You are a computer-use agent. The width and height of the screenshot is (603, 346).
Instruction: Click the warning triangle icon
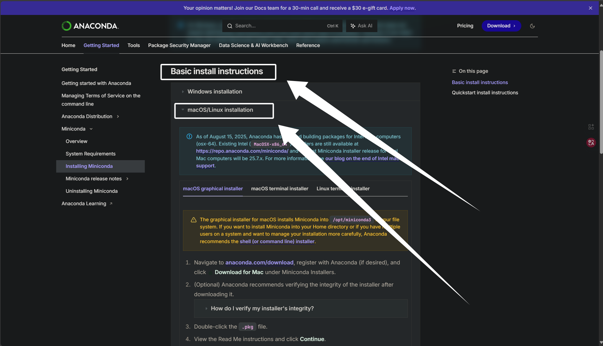(x=194, y=220)
